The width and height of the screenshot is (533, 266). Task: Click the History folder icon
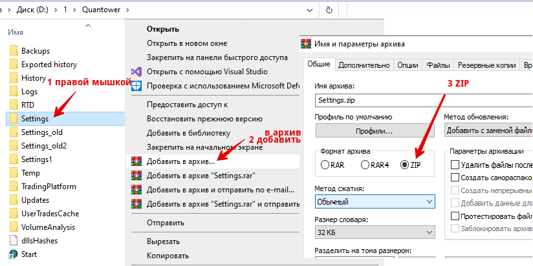click(14, 78)
